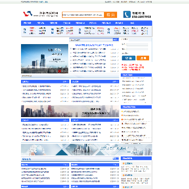
Task: Click the red and blue arrow site logo
Action: point(28,14)
